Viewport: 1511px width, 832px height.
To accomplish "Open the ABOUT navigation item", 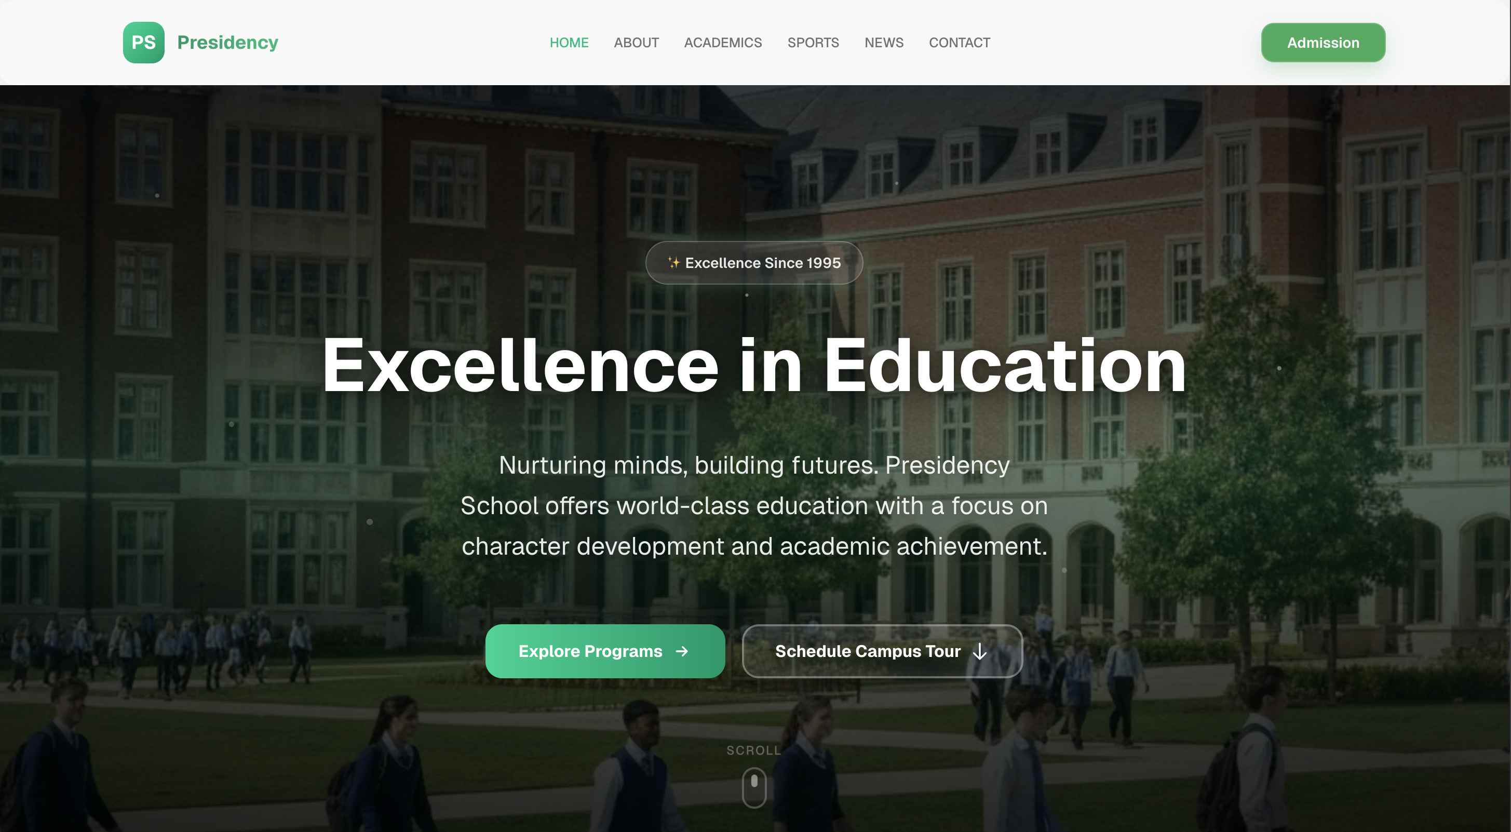I will [636, 42].
